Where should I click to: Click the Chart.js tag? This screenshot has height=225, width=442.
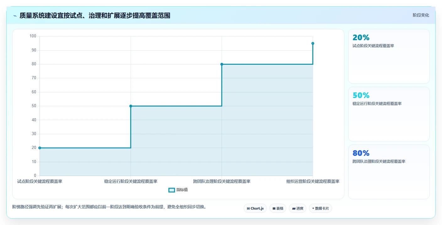[x=255, y=208]
